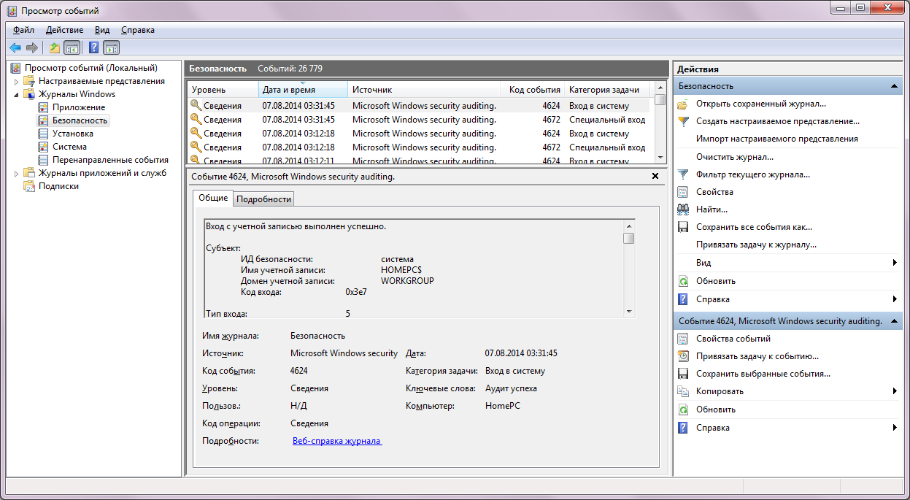Expand the Настраиваемые представления tree node
The width and height of the screenshot is (910, 500).
pos(16,81)
